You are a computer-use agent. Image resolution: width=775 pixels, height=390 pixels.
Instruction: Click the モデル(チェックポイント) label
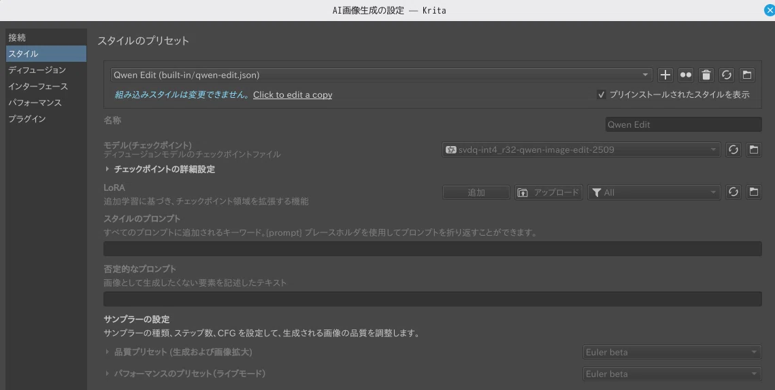tap(147, 145)
